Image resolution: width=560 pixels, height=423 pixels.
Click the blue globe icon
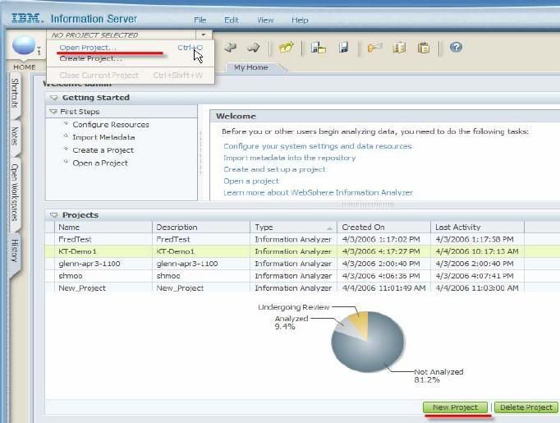point(25,47)
